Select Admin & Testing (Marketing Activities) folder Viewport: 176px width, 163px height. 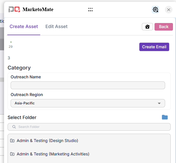(x=53, y=154)
